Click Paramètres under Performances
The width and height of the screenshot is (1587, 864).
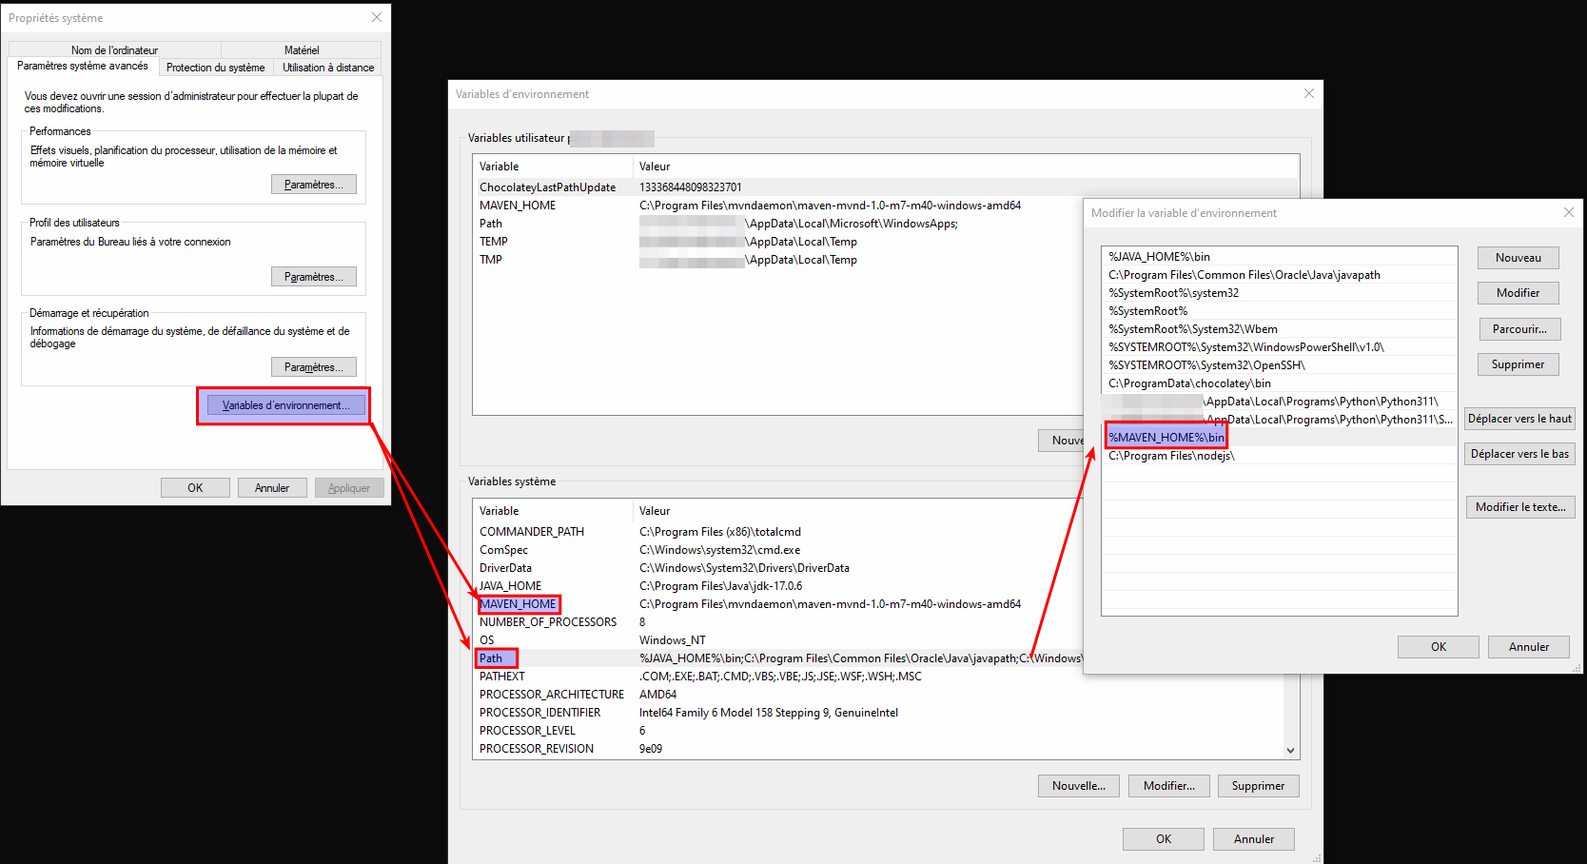314,184
